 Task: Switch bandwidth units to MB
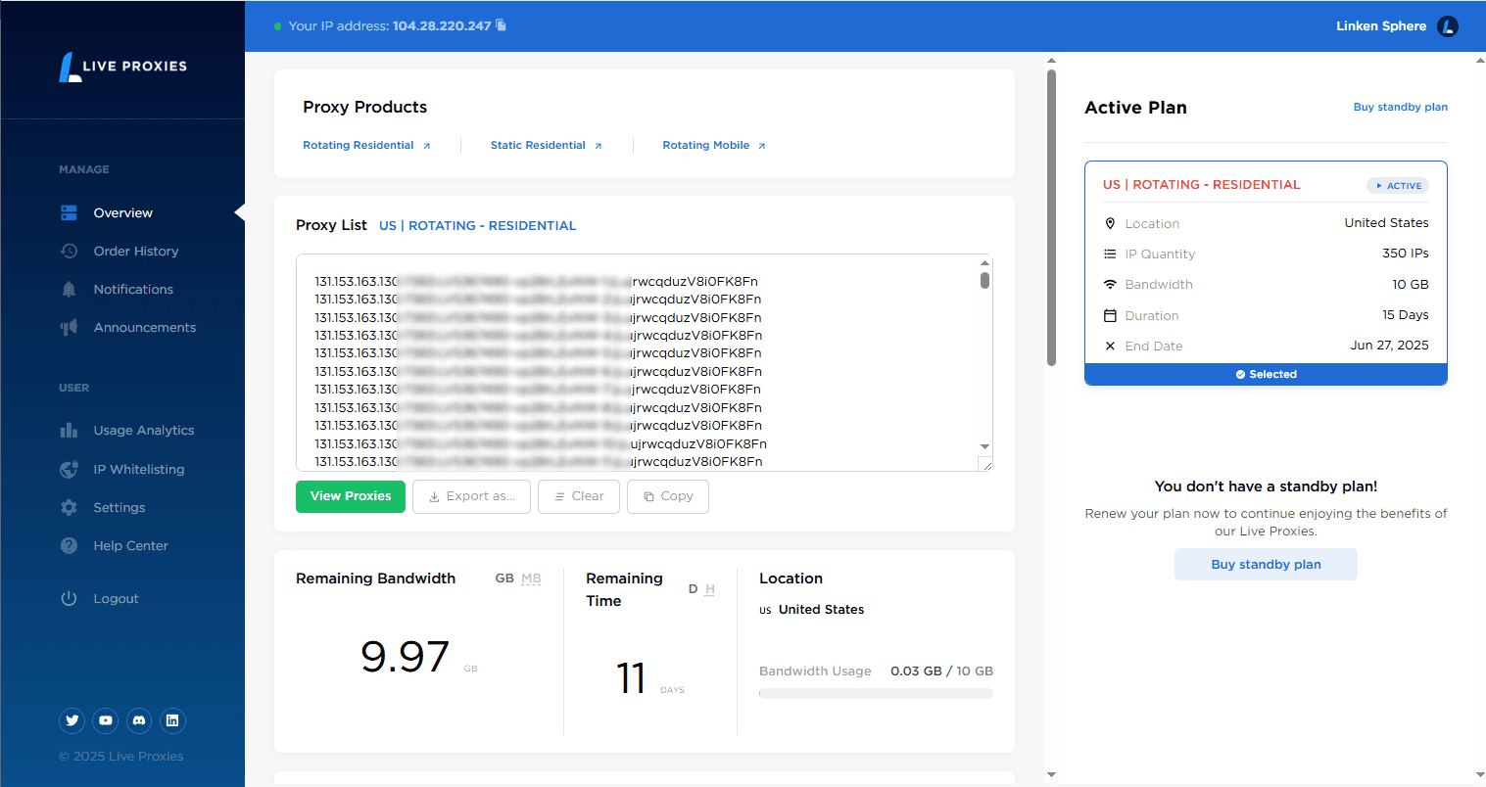tap(531, 579)
